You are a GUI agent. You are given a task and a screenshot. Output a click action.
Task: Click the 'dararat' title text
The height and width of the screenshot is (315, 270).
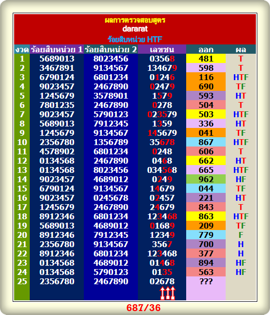pos(135,29)
